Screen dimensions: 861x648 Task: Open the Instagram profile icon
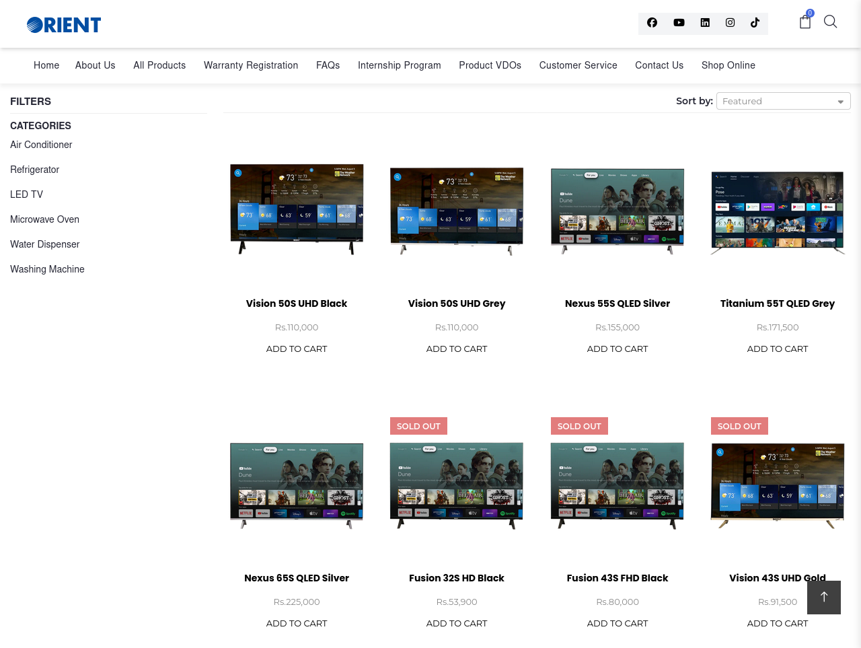730,23
